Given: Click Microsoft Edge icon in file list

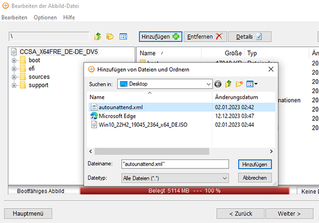Looking at the screenshot, I should pyautogui.click(x=94, y=116).
